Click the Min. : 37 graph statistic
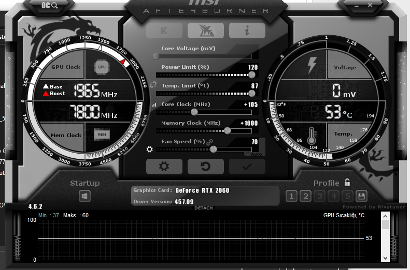 (x=49, y=216)
